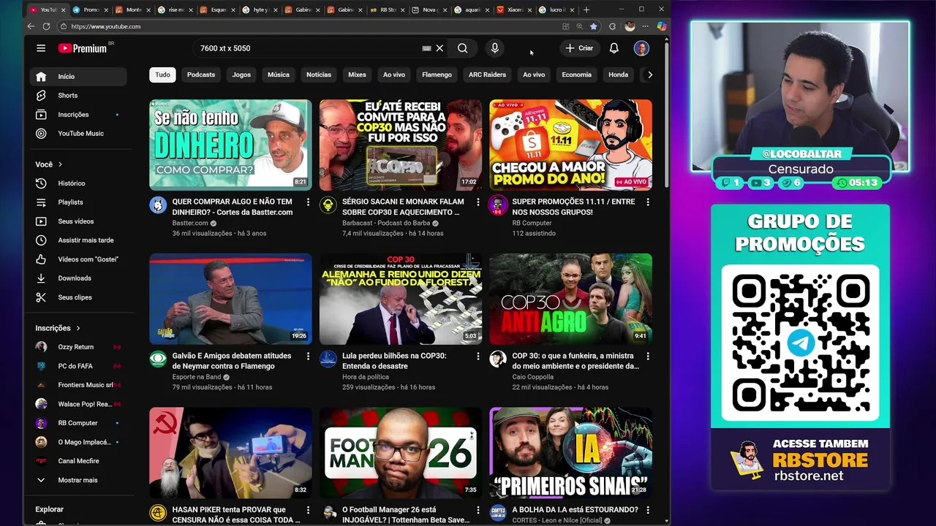
Task: Open the 'Se não tenho DINHEIRO' video thumbnail
Action: coord(230,145)
